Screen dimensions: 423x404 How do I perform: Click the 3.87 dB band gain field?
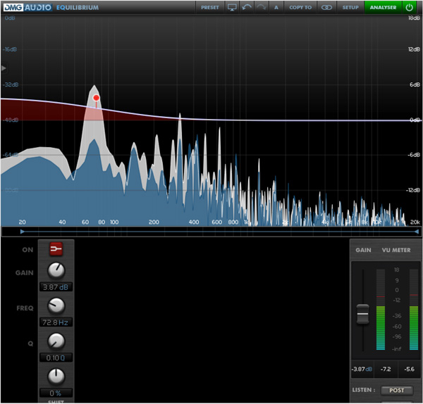pos(56,286)
